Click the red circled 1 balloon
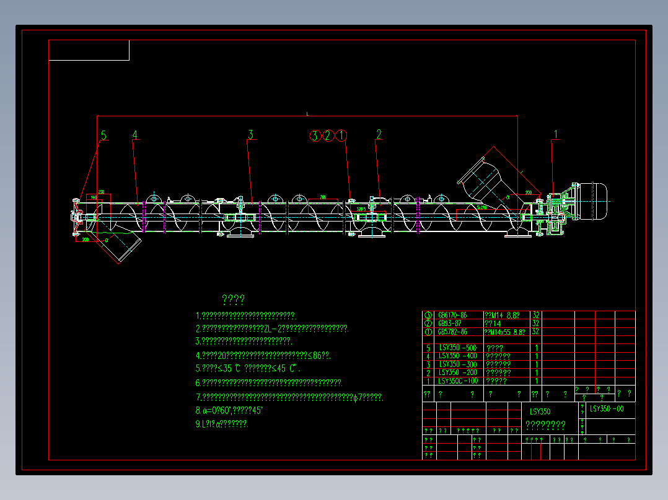668x500 pixels. [x=341, y=136]
